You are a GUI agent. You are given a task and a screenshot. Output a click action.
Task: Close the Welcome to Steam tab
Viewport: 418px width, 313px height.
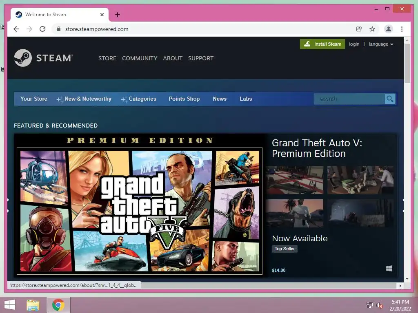pyautogui.click(x=102, y=15)
